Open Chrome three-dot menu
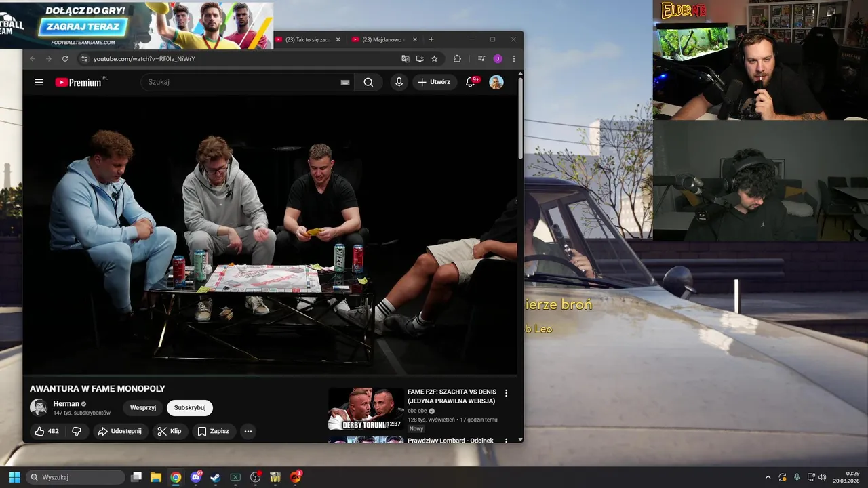 [x=513, y=59]
